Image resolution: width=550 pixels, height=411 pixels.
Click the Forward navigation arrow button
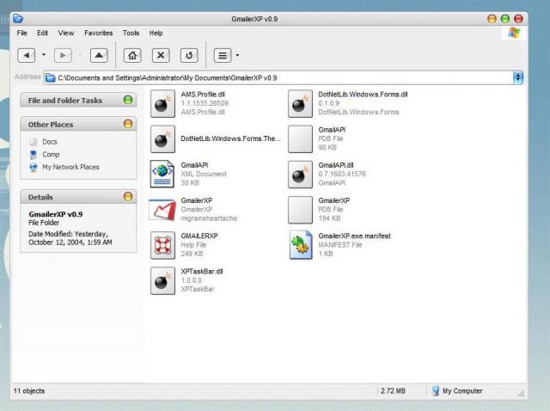click(x=63, y=55)
